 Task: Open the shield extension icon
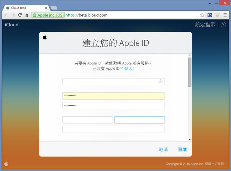(x=217, y=15)
